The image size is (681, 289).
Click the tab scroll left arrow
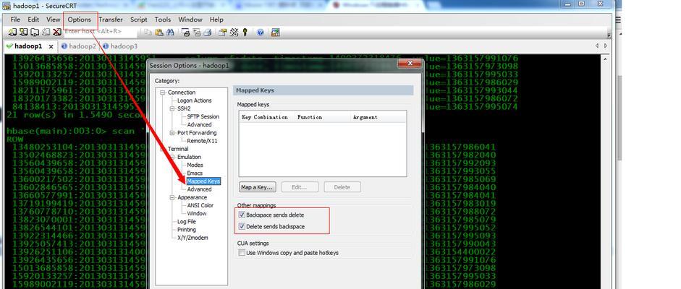[x=597, y=46]
